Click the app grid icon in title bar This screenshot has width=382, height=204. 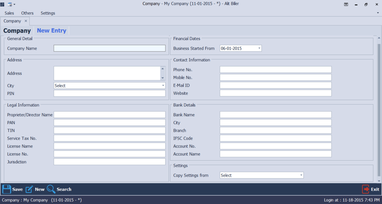(x=2, y=4)
